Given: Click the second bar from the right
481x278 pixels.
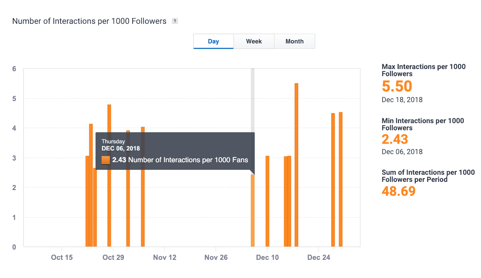Looking at the screenshot, I should 333,179.
